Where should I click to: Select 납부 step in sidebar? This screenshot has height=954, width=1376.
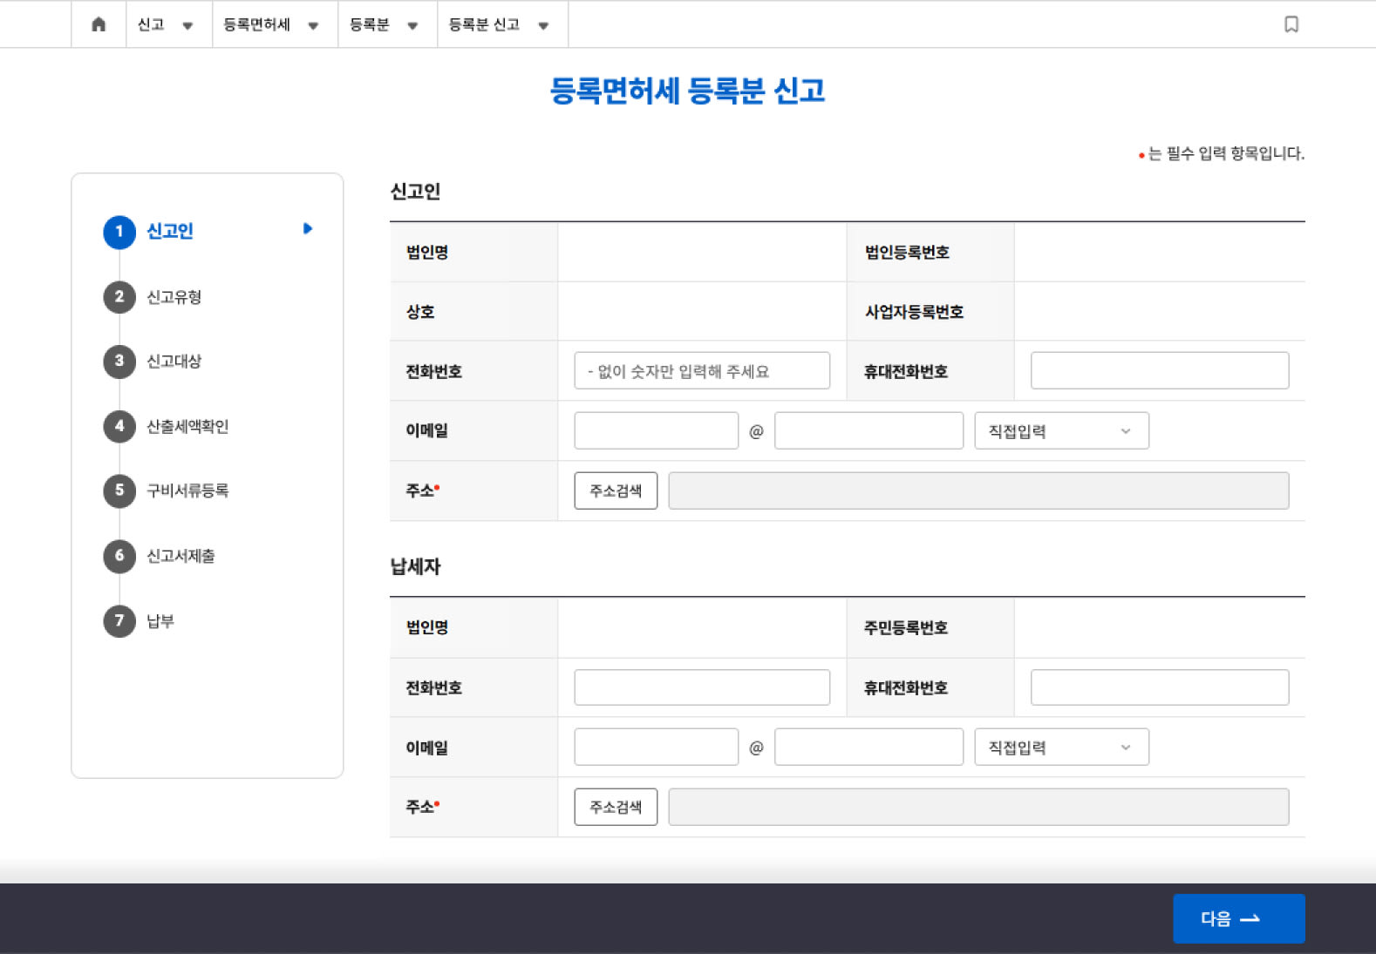160,621
